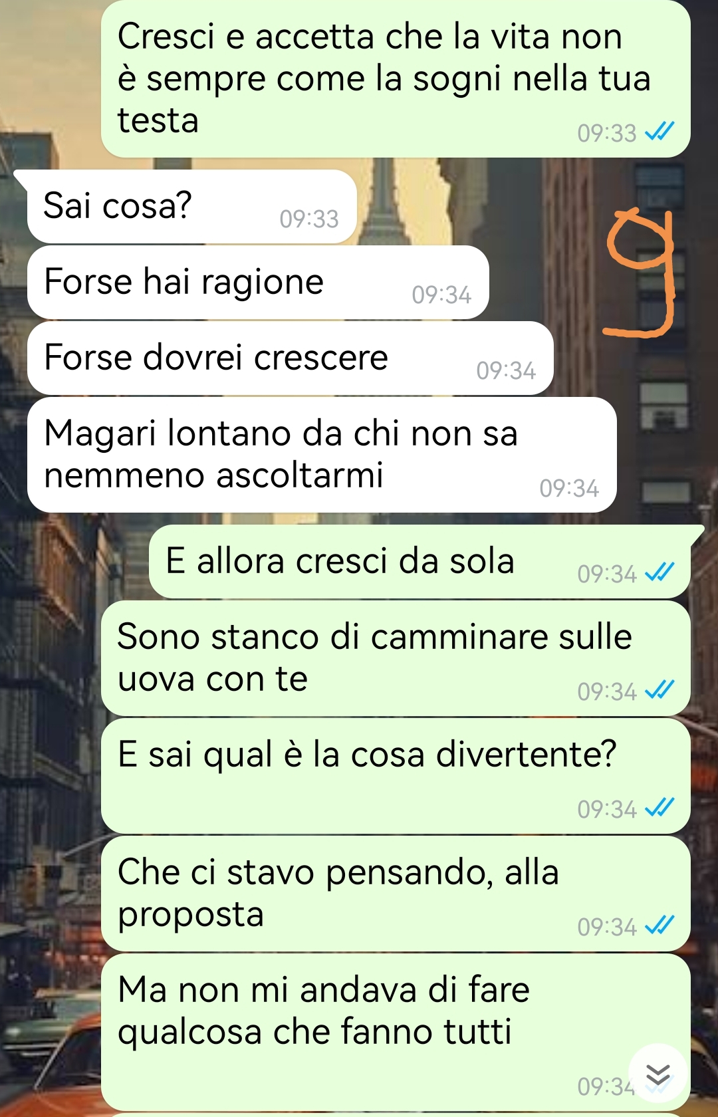This screenshot has height=1117, width=718.
Task: Tap the scroll-to-bottom double chevron button
Action: pyautogui.click(x=658, y=1074)
